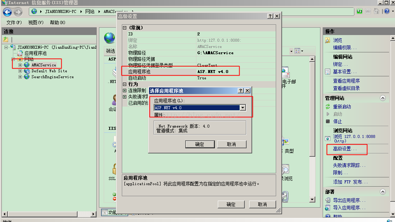Open the blue Help icon in toolbar
The height and width of the screenshot is (222, 395).
click(387, 11)
